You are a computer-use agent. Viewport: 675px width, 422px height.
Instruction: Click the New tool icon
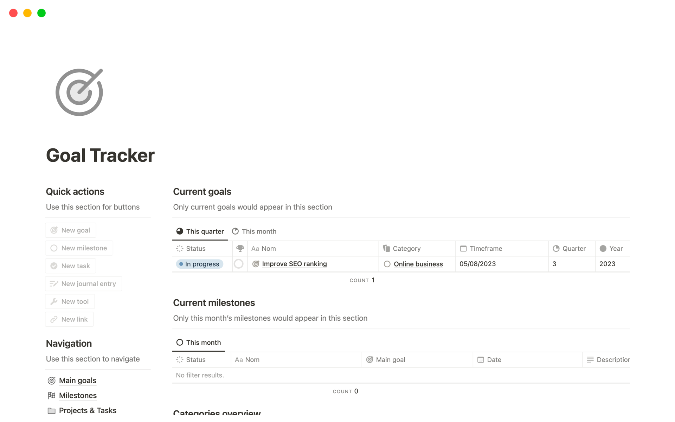(53, 301)
